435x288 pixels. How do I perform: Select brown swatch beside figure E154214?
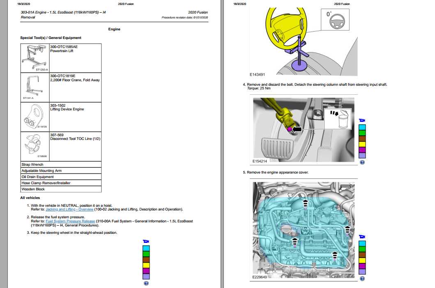362,139
